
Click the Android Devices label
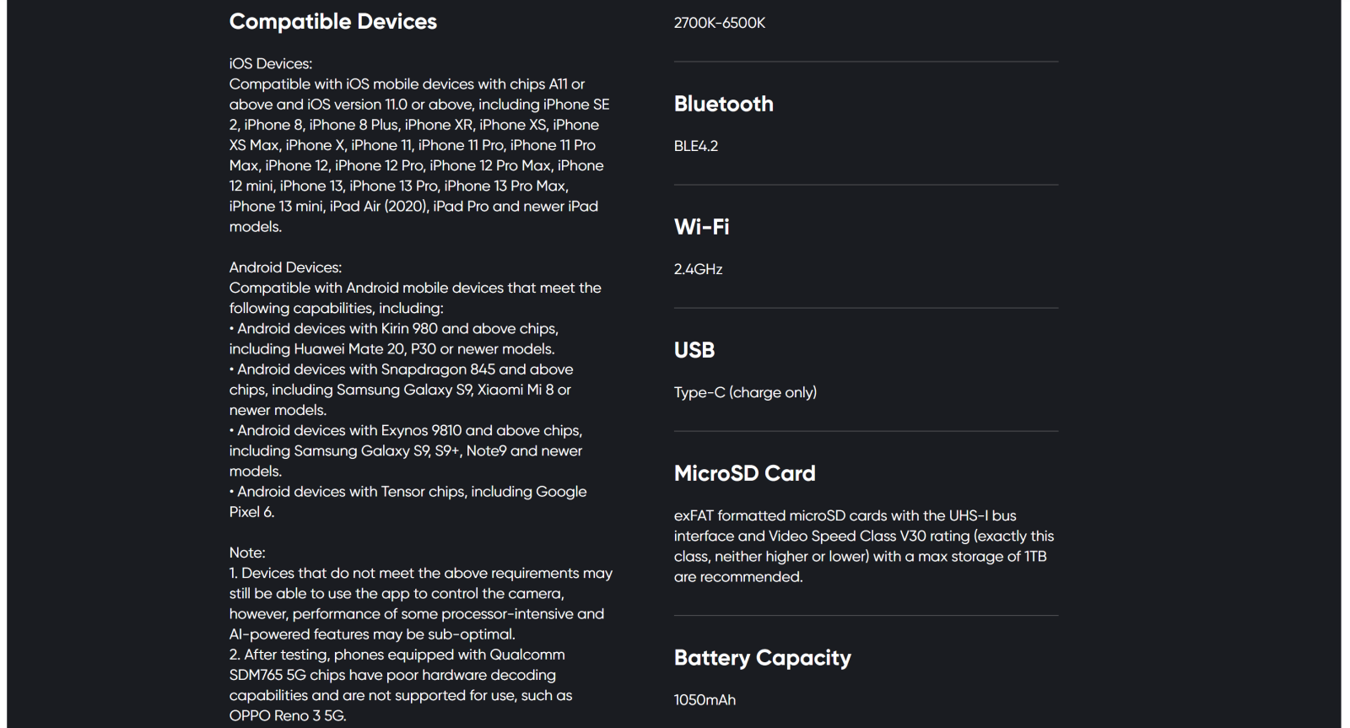(x=285, y=267)
